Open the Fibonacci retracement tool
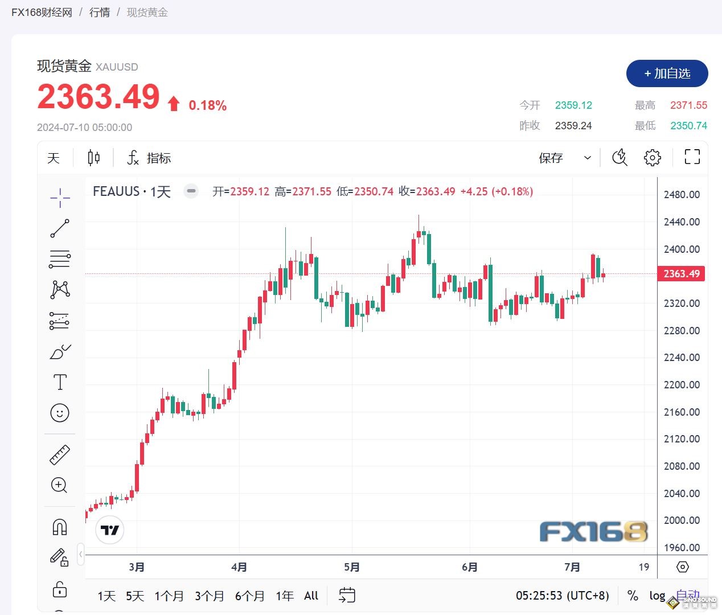722x615 pixels. 60,259
